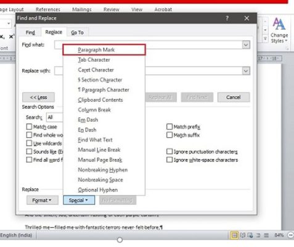Click the zoom out minus icon

pyautogui.click(x=291, y=235)
